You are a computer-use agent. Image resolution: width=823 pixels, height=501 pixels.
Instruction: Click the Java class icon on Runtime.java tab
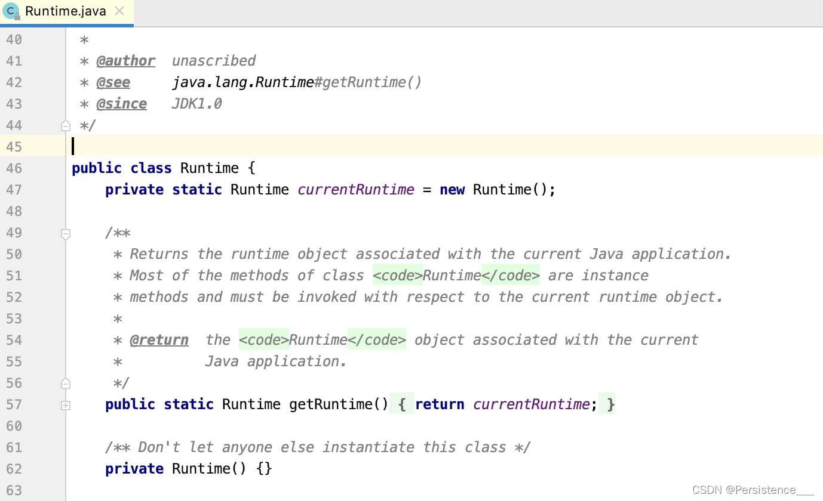point(11,11)
